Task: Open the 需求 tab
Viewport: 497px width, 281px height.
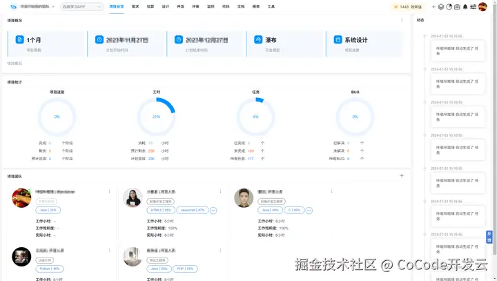Action: click(x=135, y=6)
